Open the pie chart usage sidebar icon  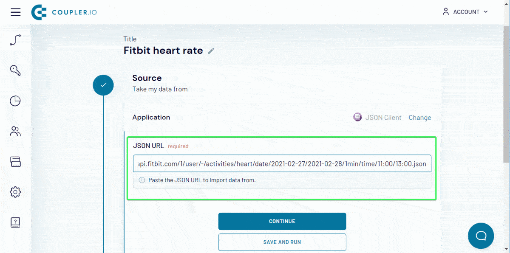coord(15,101)
